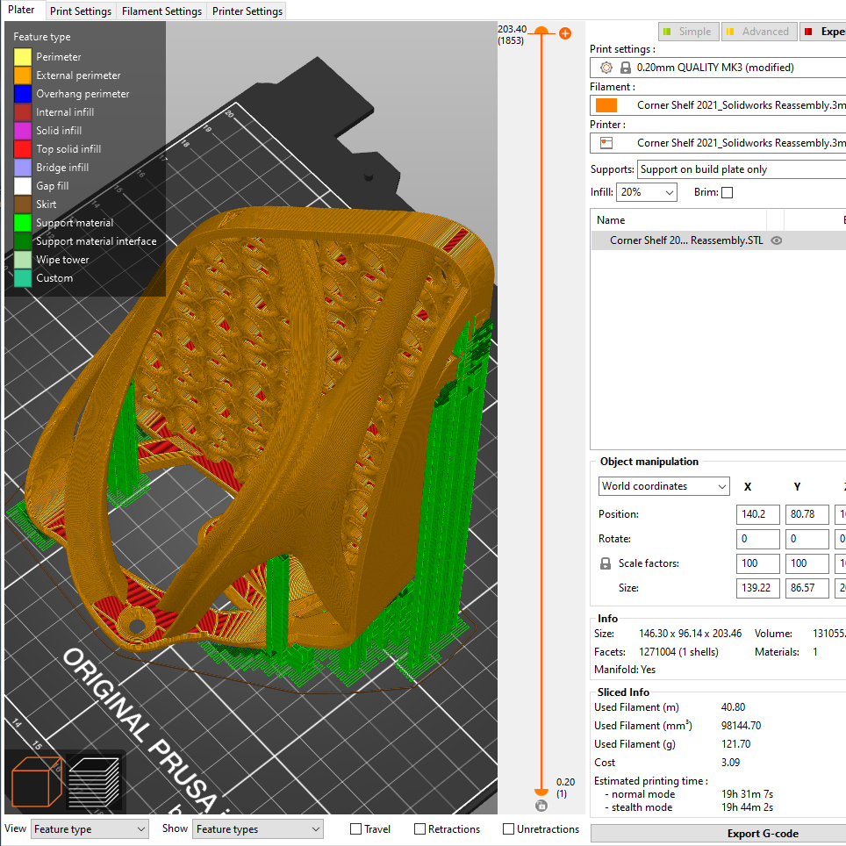Switch to the Filament Settings tab

(161, 11)
